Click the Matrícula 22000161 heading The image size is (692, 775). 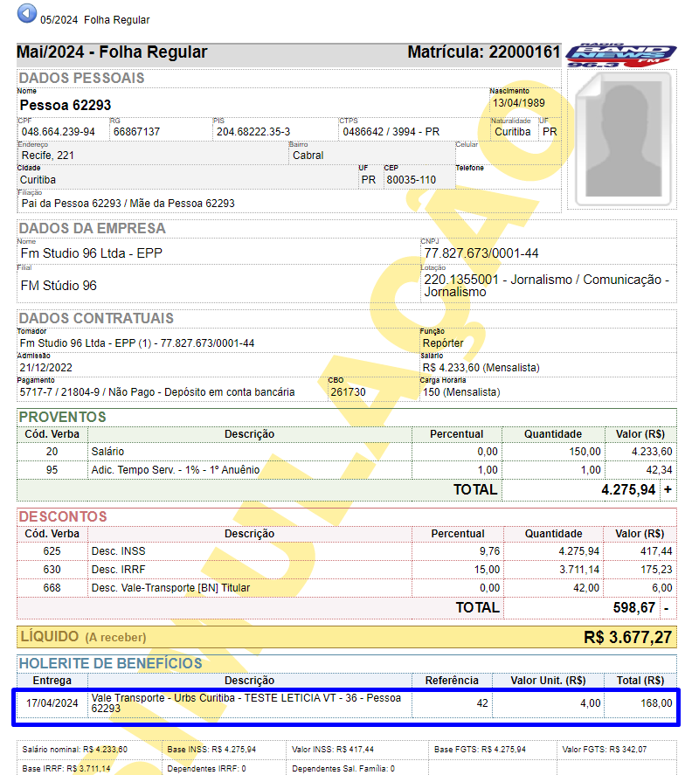click(x=484, y=52)
